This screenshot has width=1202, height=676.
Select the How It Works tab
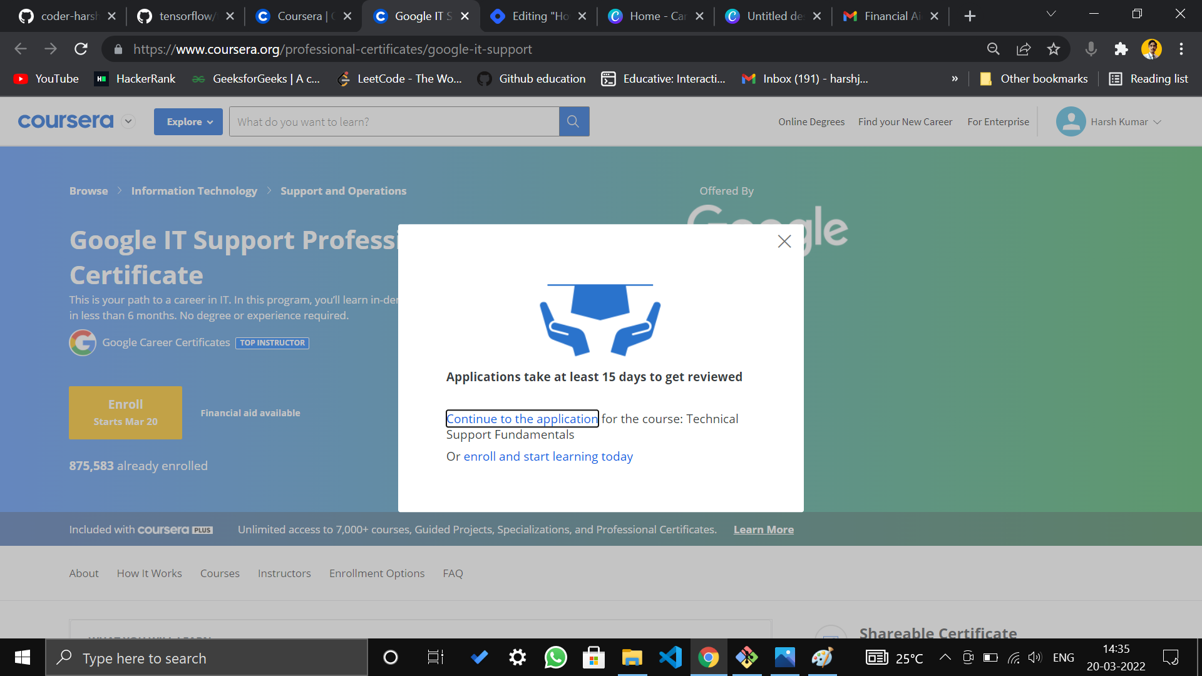pyautogui.click(x=149, y=573)
